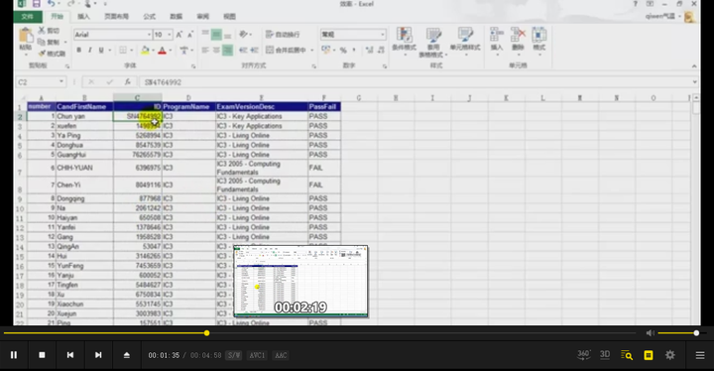Switch to the Page Layout ribbon tab

click(117, 17)
